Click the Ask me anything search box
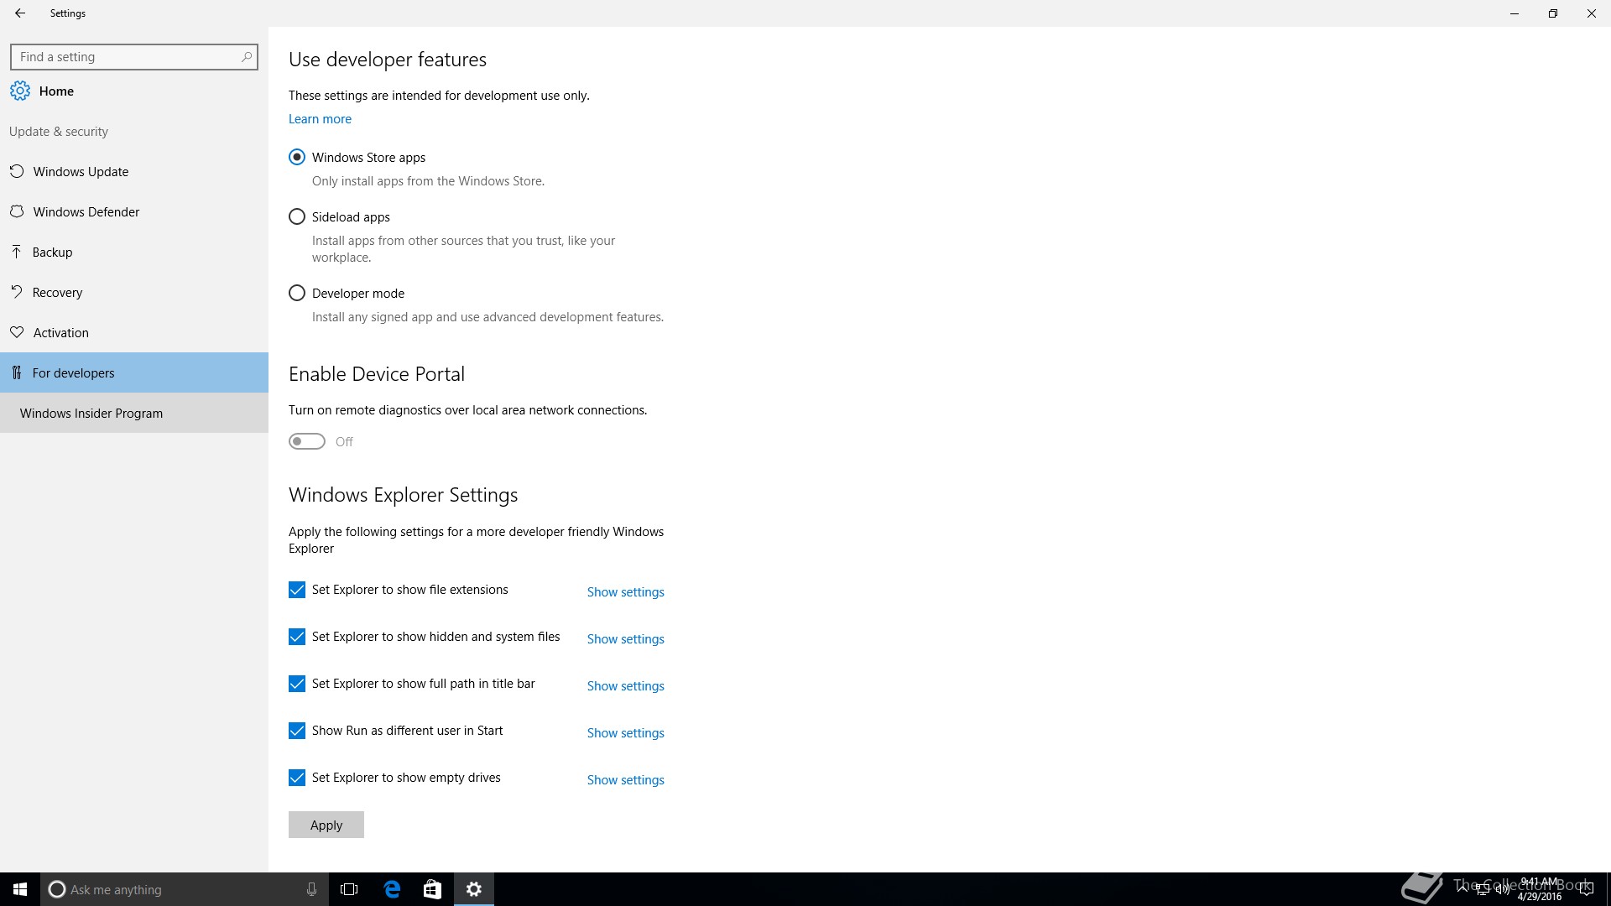The width and height of the screenshot is (1611, 906). [183, 889]
